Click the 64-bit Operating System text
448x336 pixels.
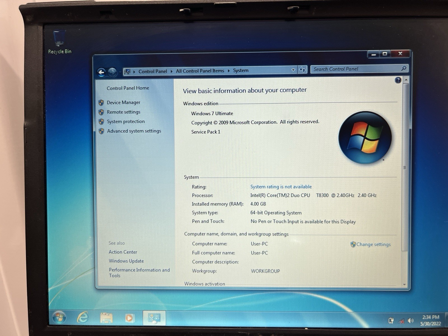pyautogui.click(x=276, y=213)
